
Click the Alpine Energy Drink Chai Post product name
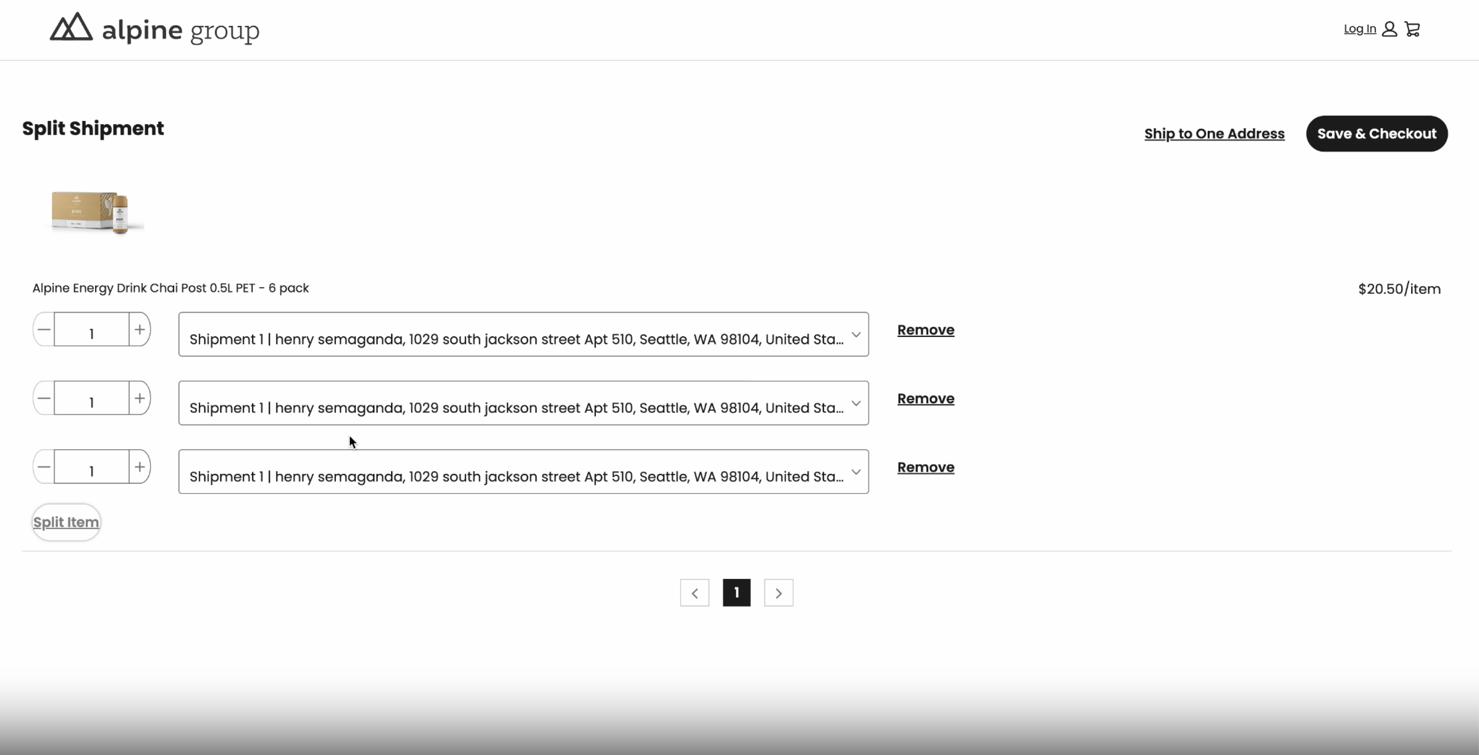coord(170,288)
